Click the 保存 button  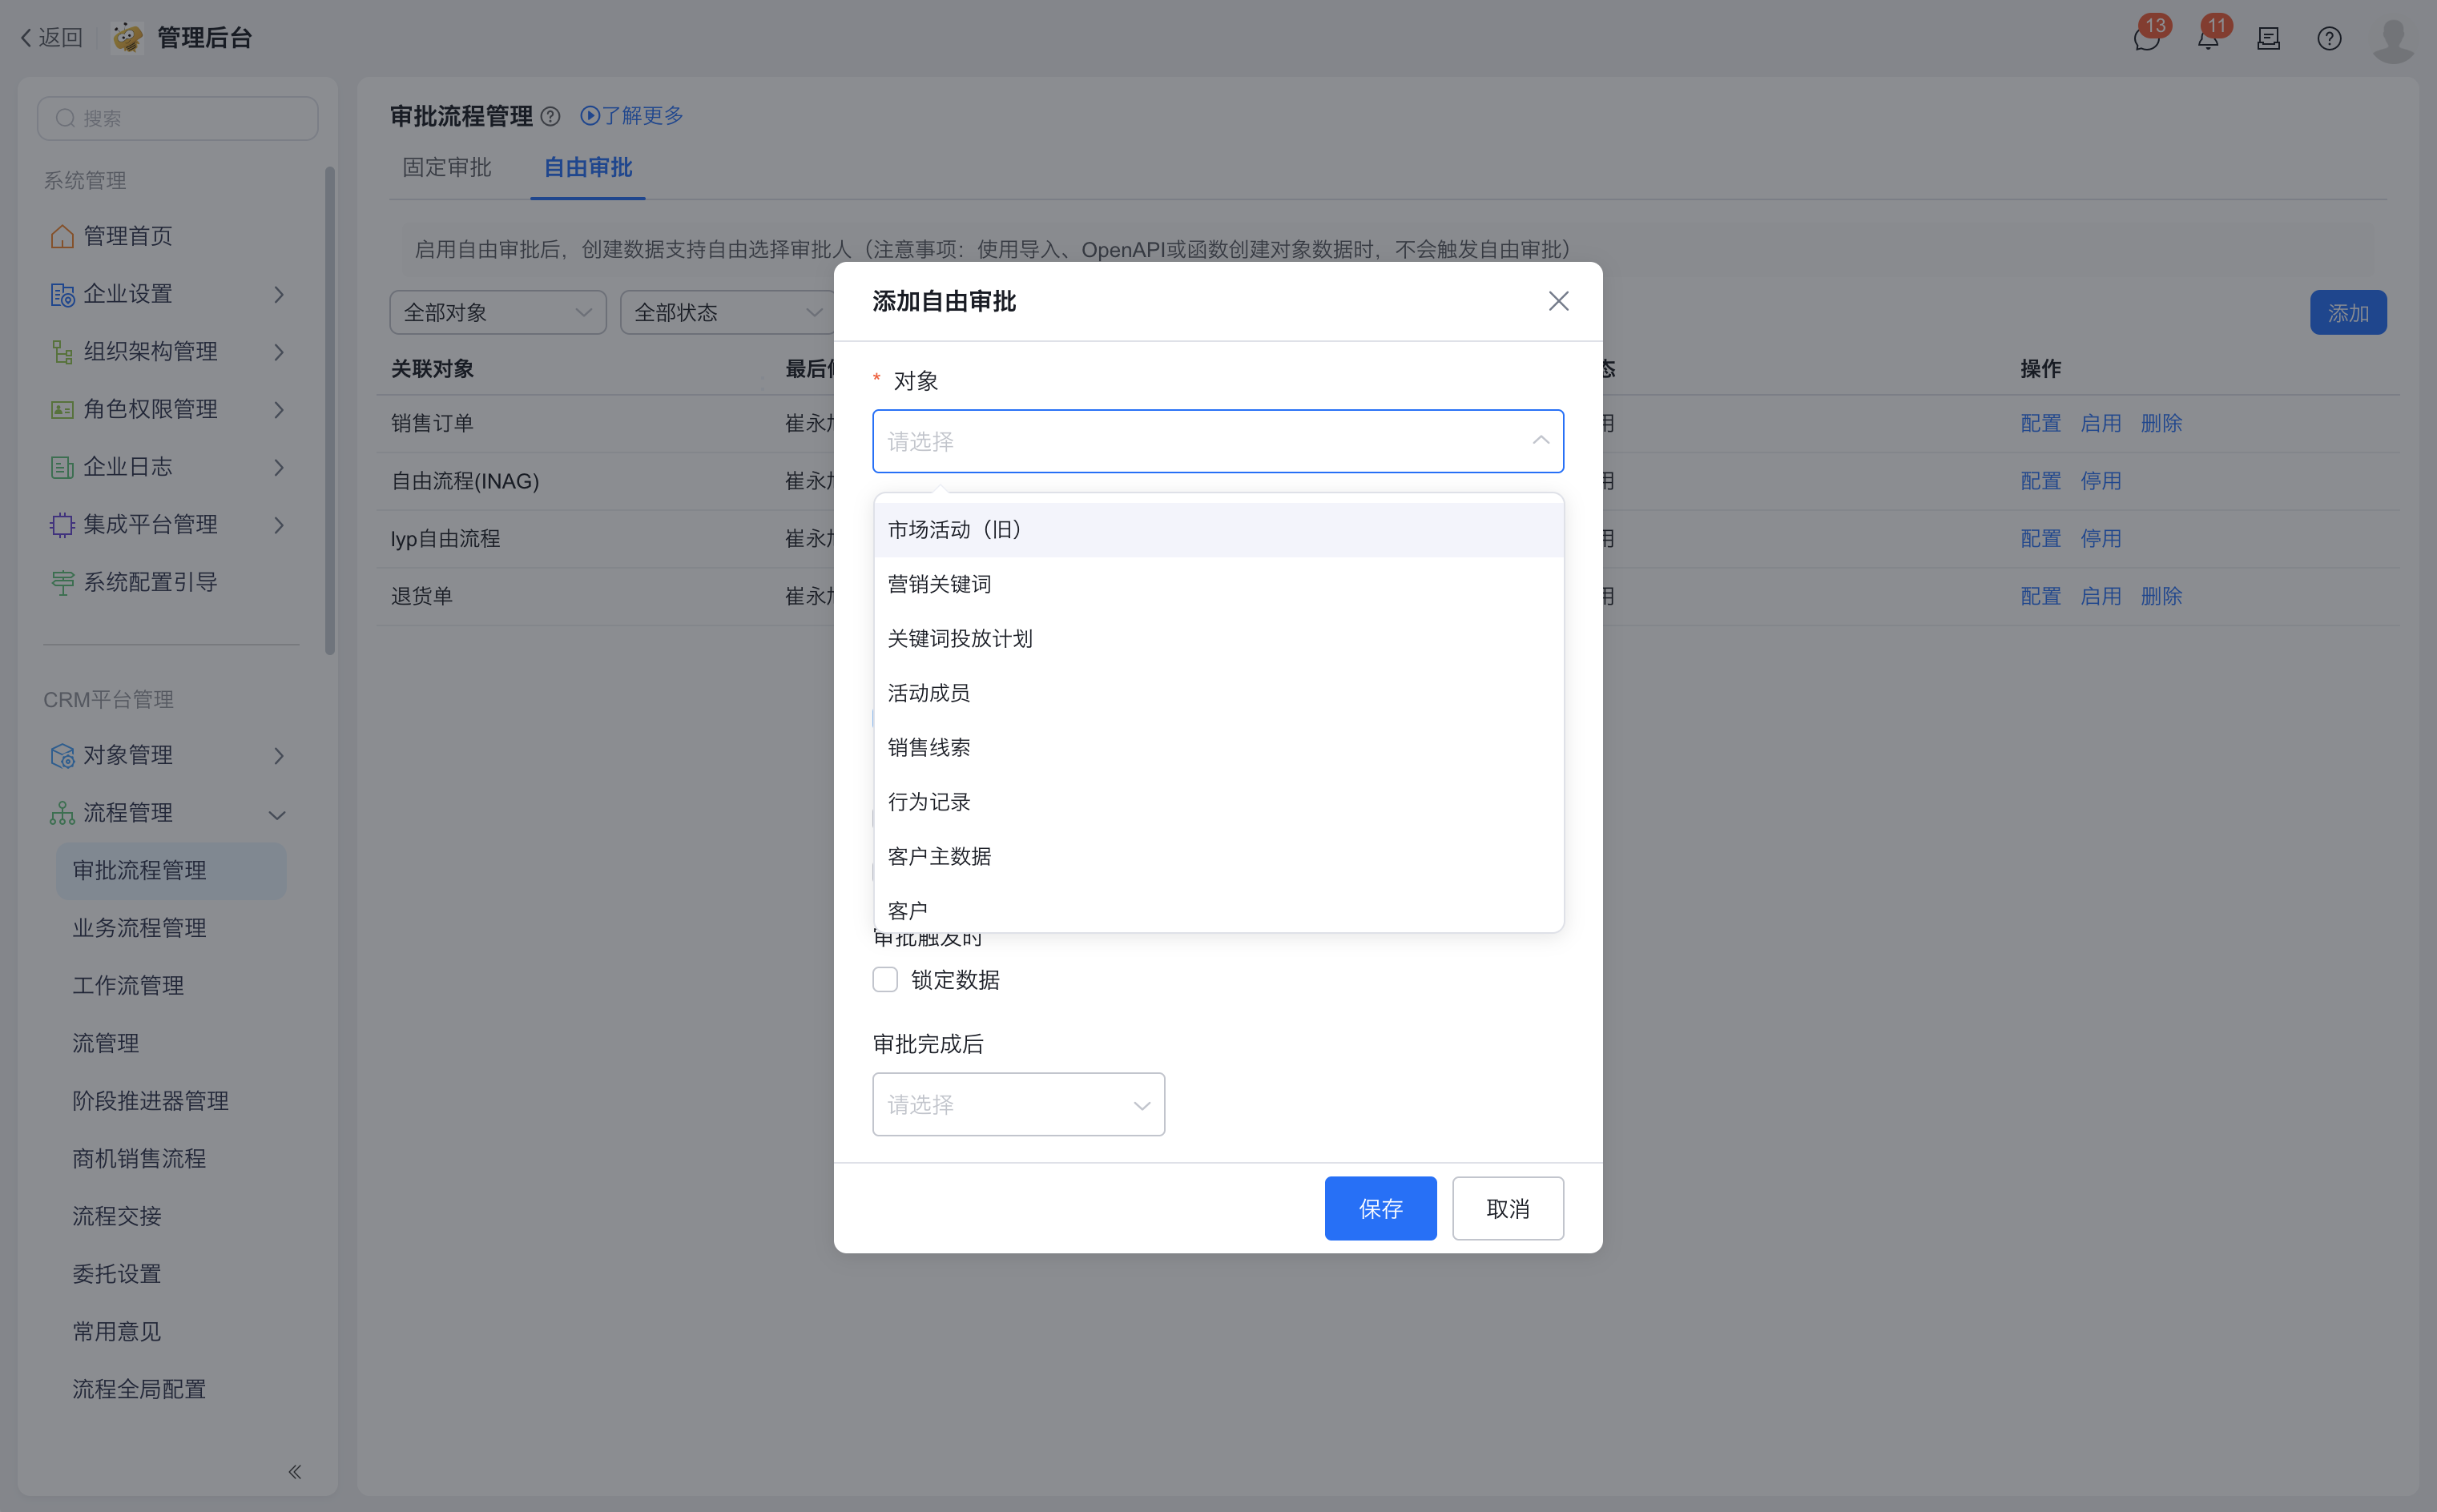1380,1208
